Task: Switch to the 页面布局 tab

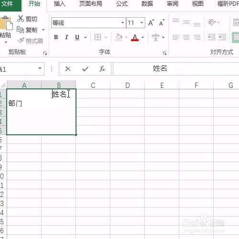Action: click(x=91, y=4)
